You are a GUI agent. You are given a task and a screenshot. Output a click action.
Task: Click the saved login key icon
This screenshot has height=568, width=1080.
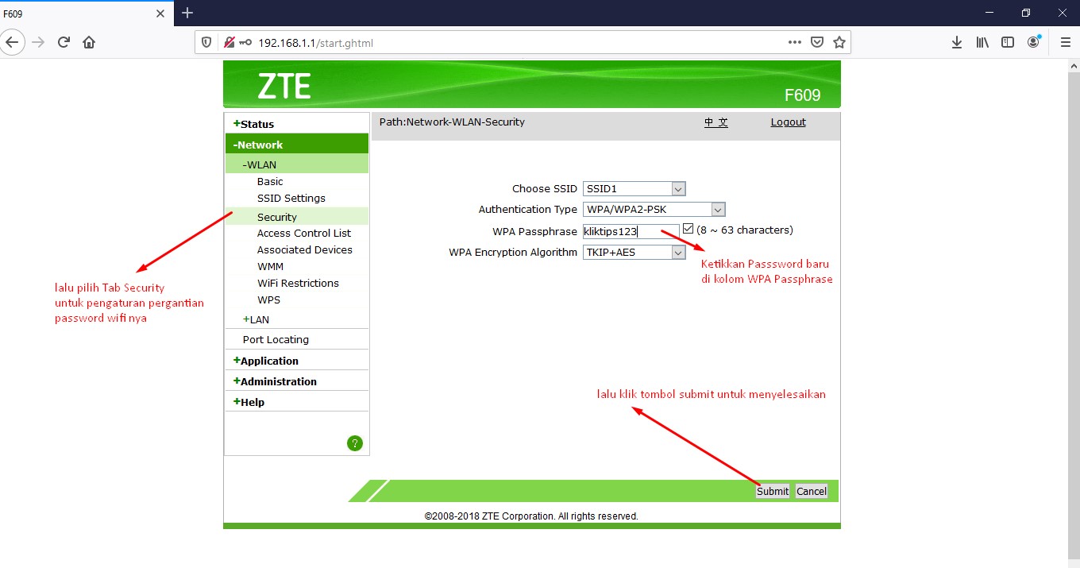245,43
